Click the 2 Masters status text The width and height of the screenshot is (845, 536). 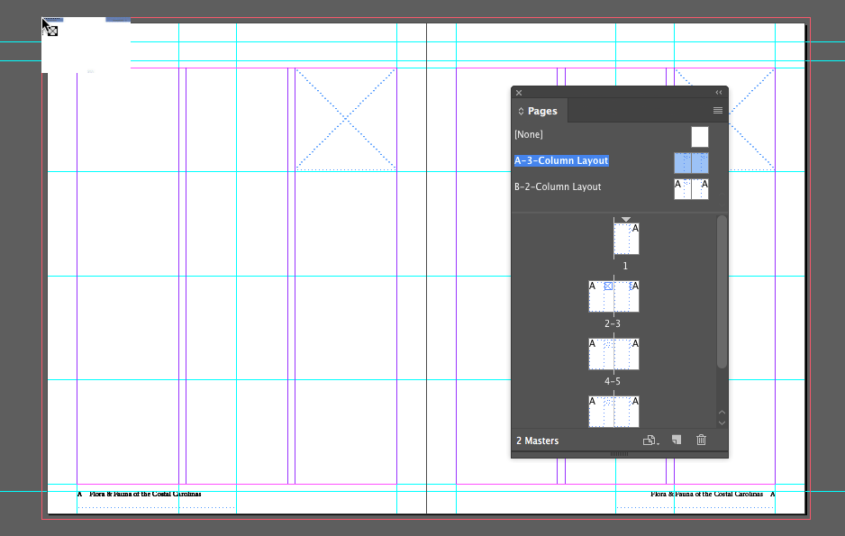click(x=537, y=441)
